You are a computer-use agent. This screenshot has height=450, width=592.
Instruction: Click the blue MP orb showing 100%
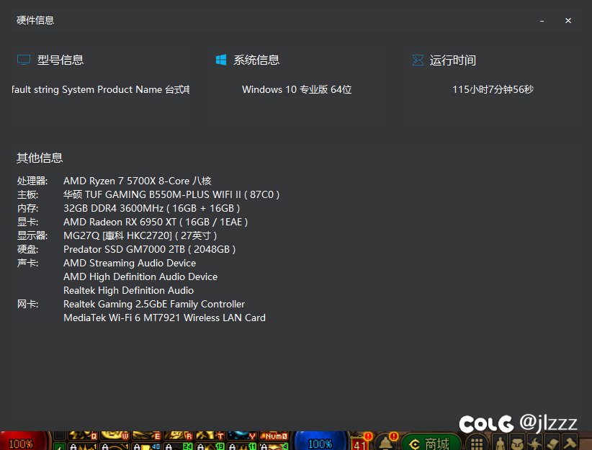[x=320, y=441]
